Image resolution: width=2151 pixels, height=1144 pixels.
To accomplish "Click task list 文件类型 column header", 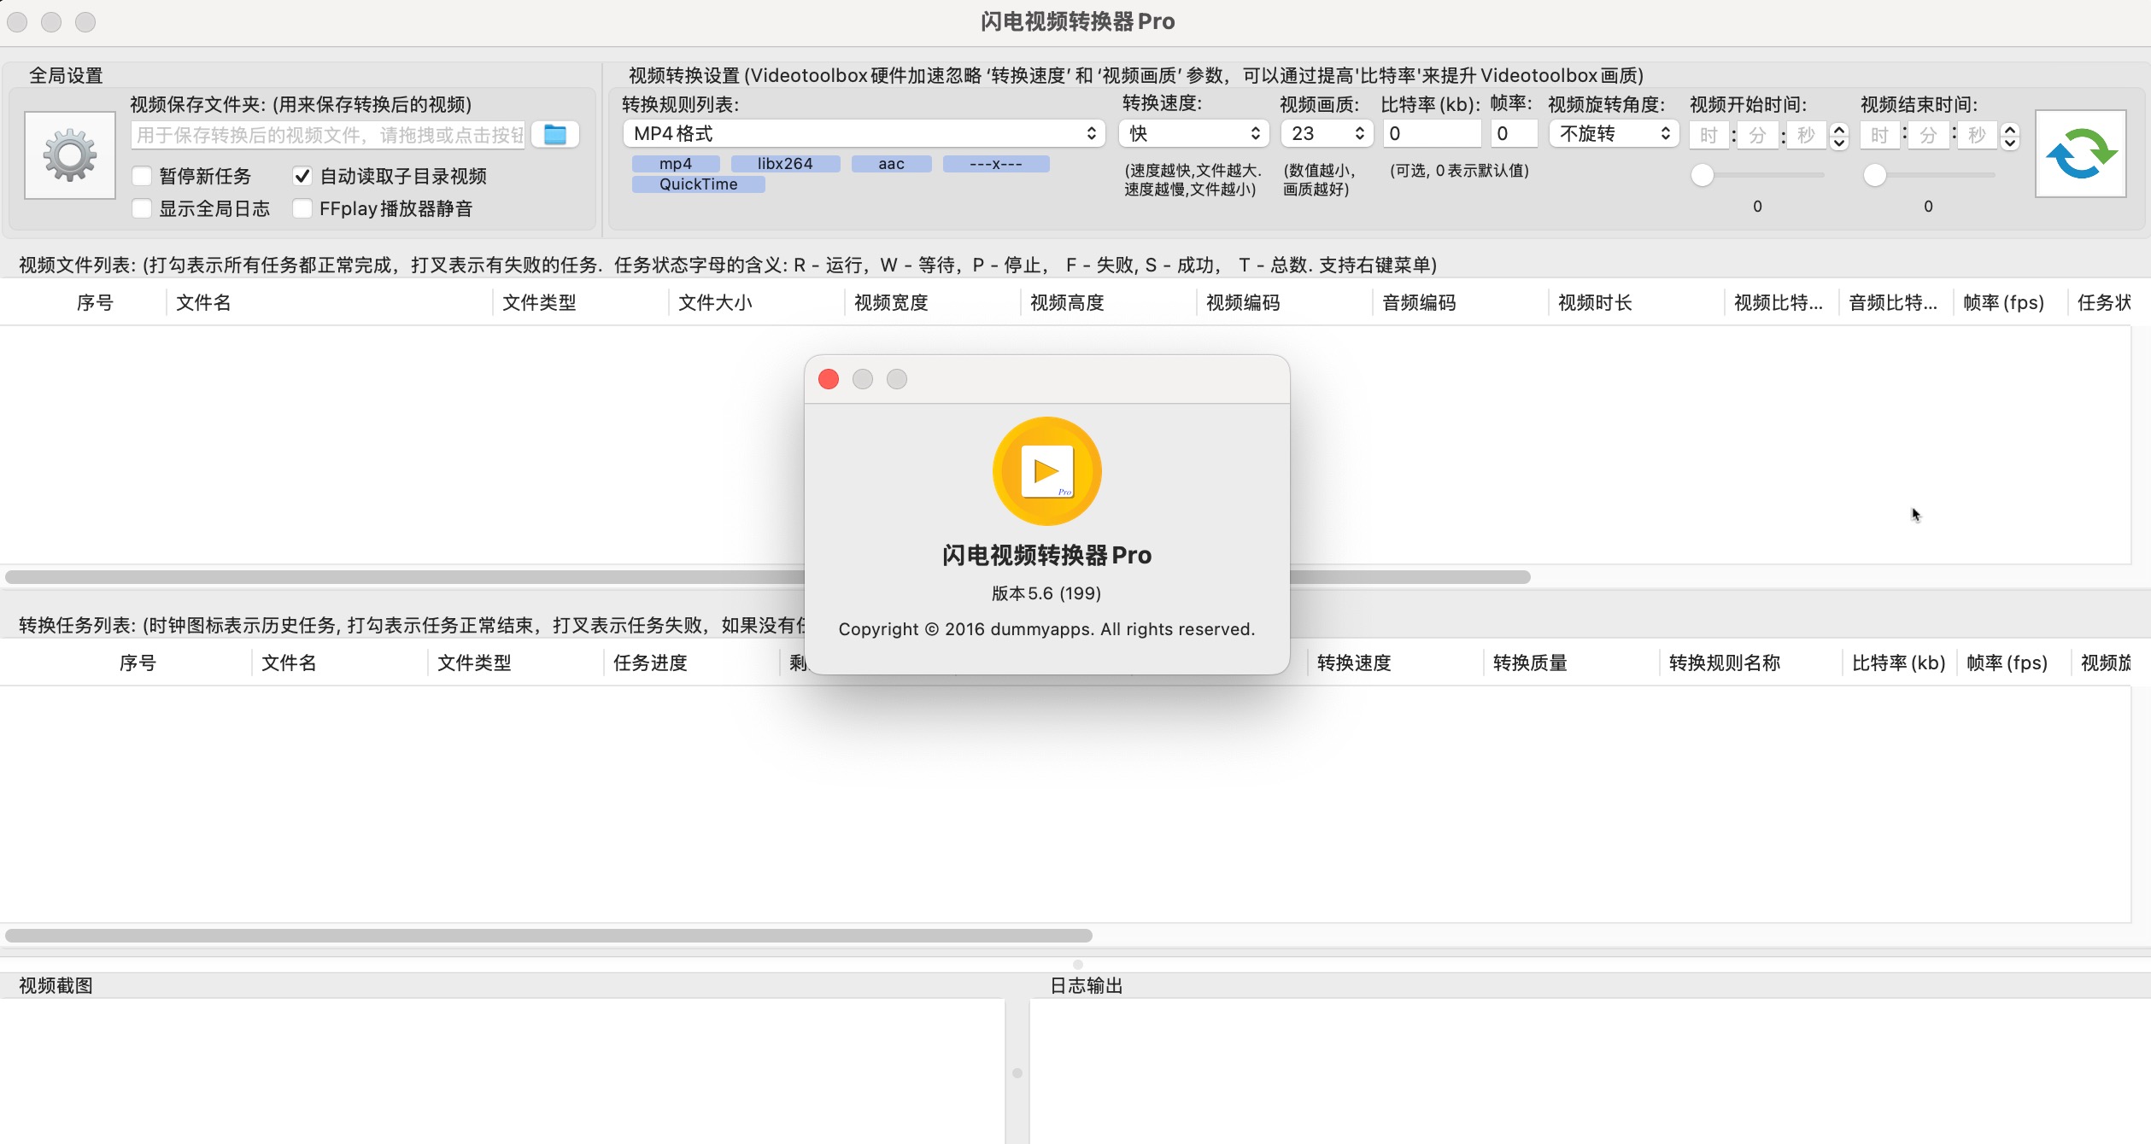I will pos(515,662).
